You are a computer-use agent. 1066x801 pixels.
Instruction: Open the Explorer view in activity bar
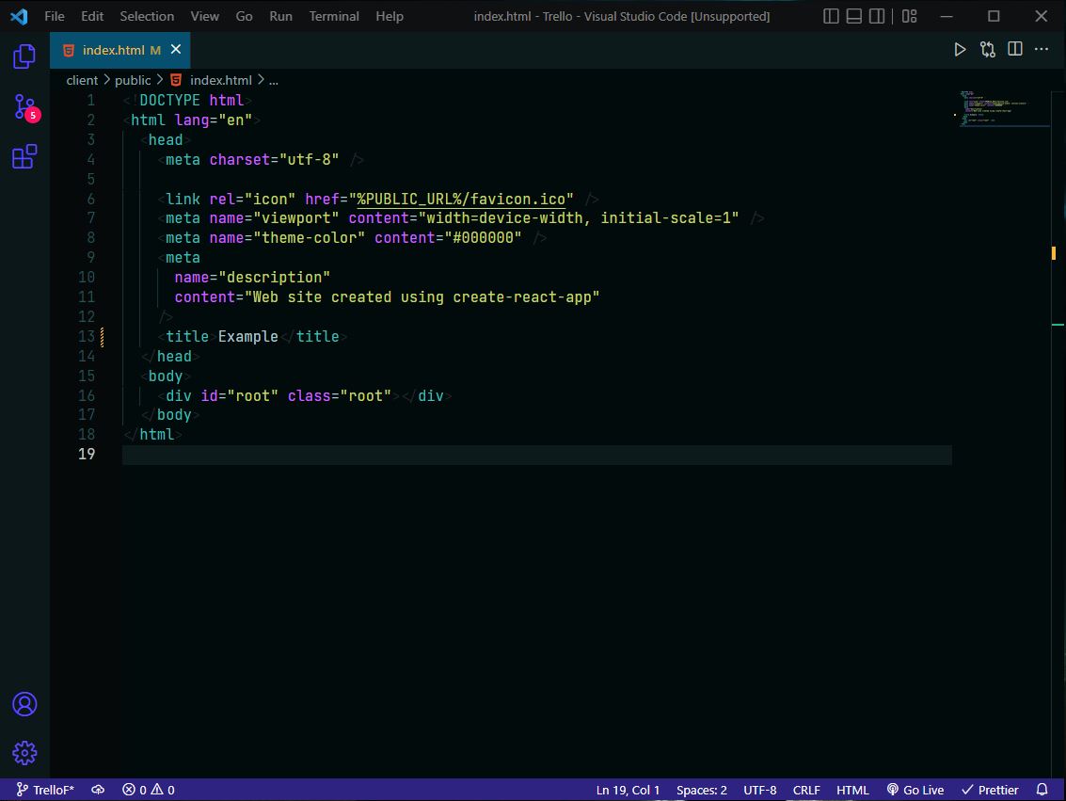click(24, 56)
